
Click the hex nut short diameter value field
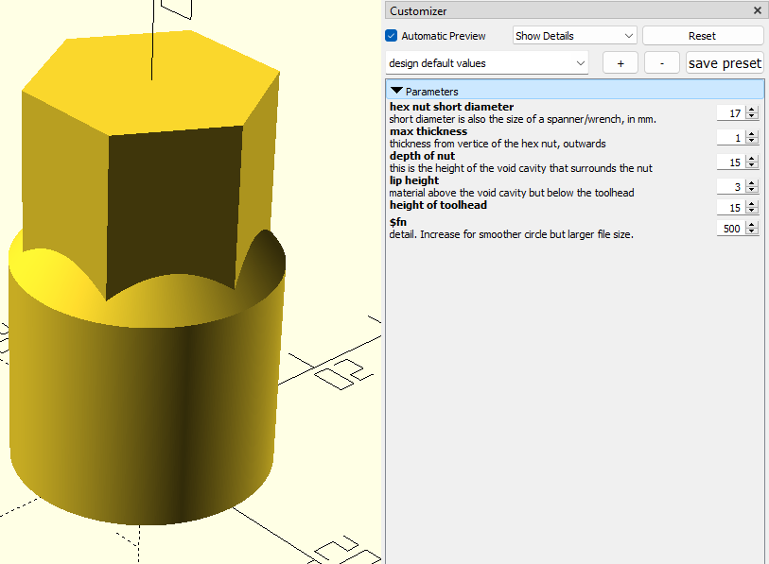730,113
